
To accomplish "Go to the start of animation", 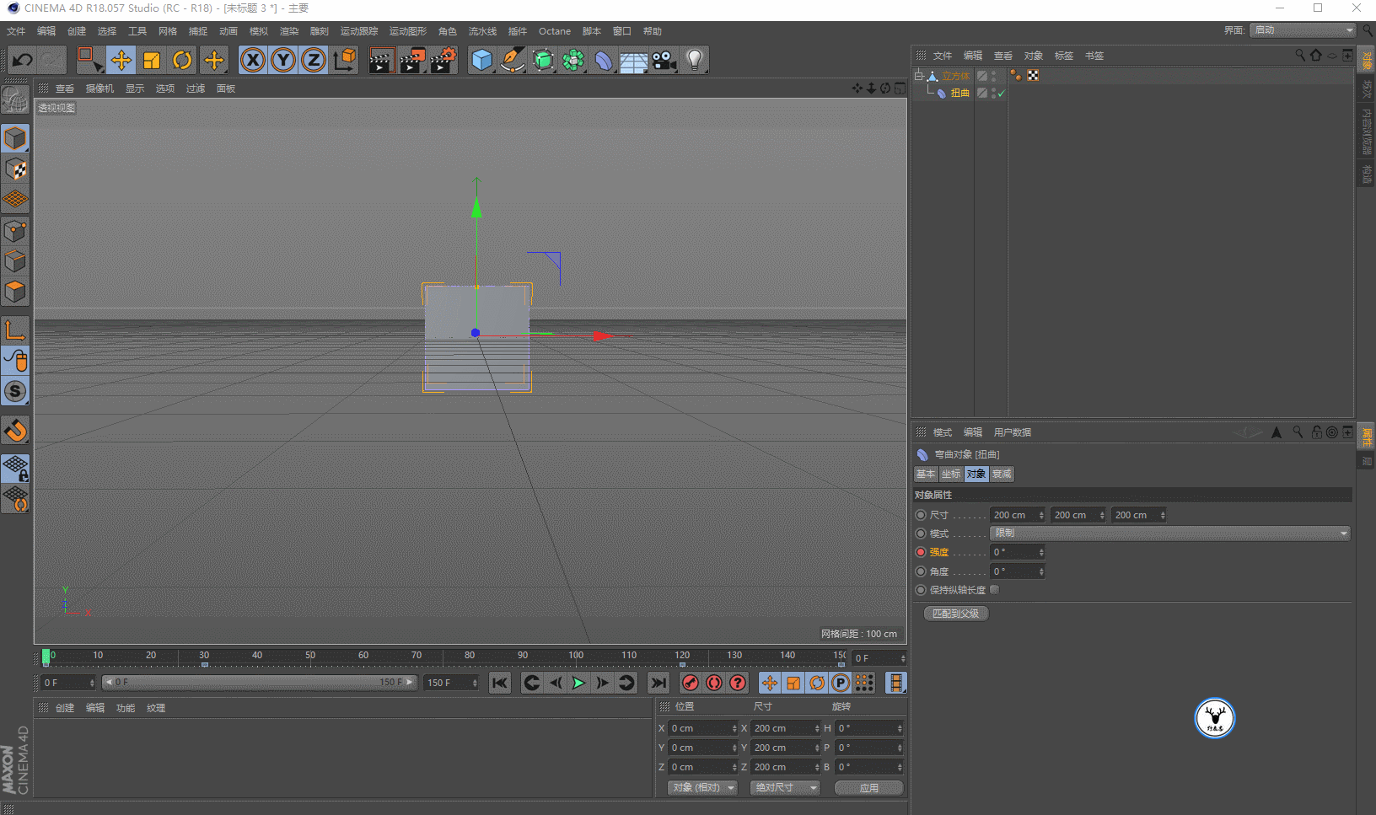I will point(500,683).
